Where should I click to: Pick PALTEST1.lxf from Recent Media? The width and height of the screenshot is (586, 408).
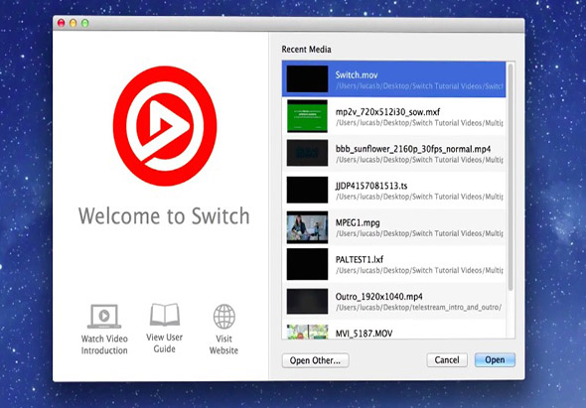click(394, 264)
